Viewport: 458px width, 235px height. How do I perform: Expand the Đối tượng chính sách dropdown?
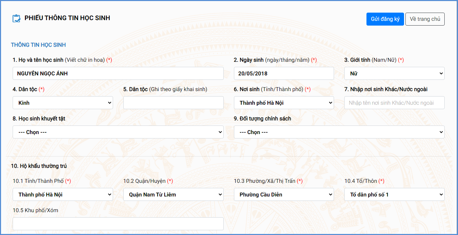click(x=339, y=132)
